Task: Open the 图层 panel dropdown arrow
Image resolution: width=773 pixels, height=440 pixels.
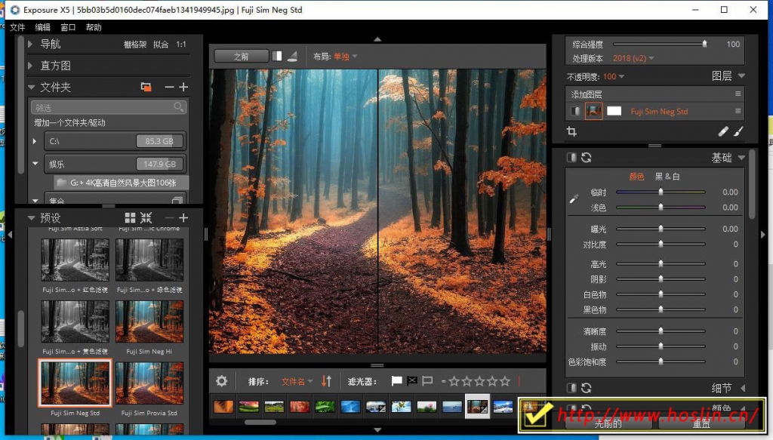Action: (x=741, y=76)
